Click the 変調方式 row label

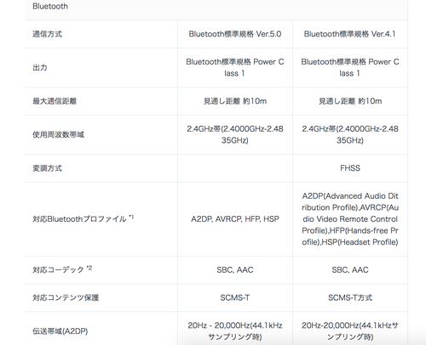(x=47, y=168)
